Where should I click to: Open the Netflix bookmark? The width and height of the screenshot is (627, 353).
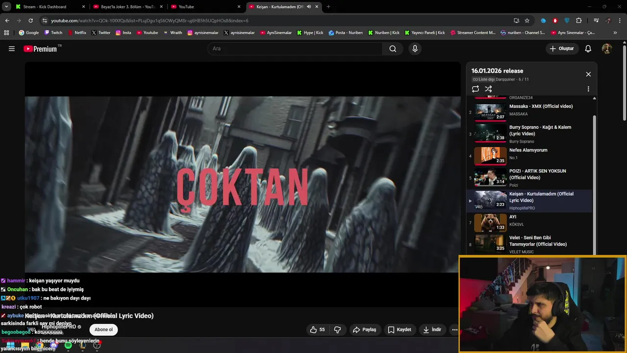tap(77, 33)
